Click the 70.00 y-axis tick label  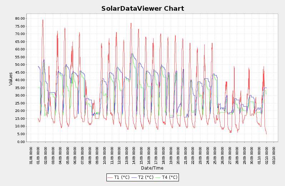(x=20, y=34)
